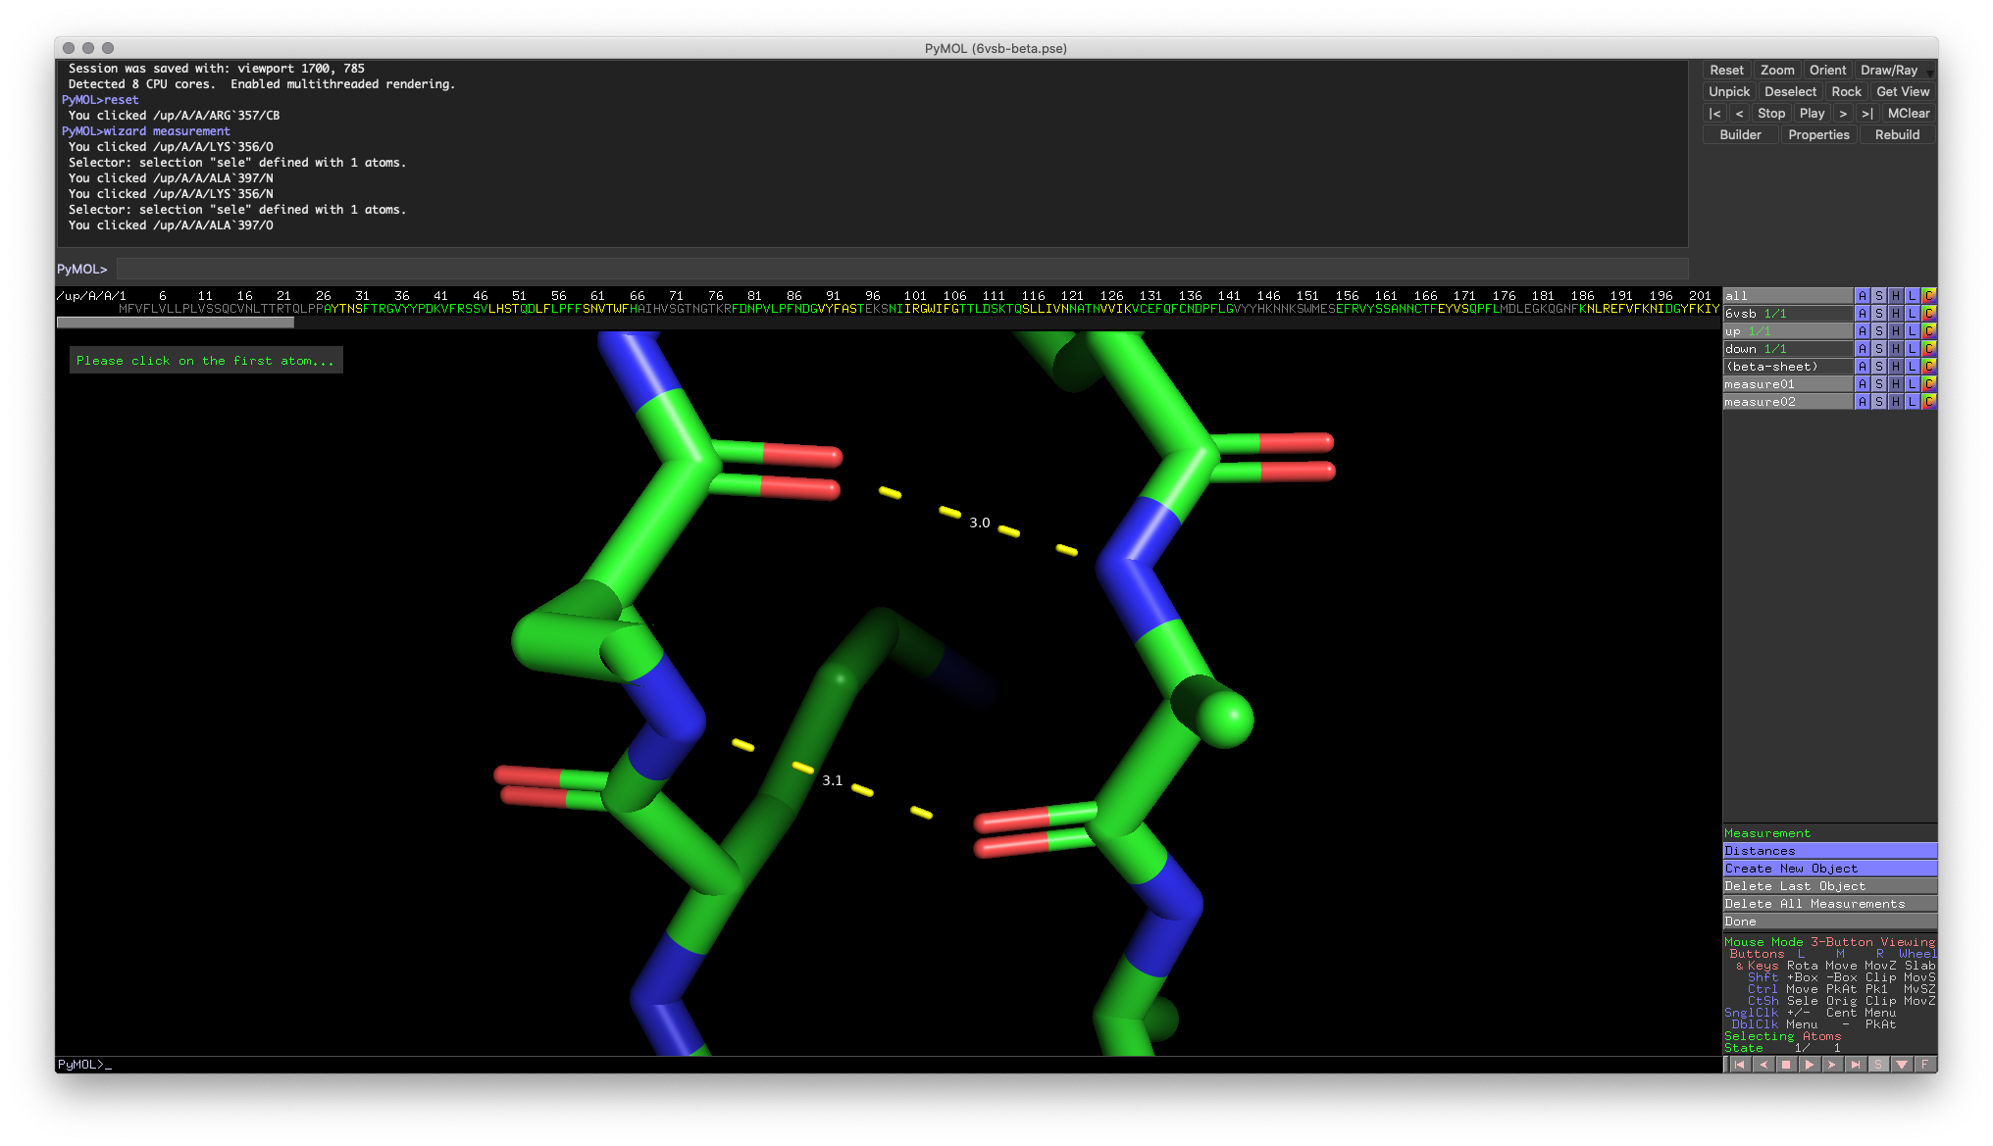
Task: Click the >| last-frame button in top panel
Action: (1866, 114)
